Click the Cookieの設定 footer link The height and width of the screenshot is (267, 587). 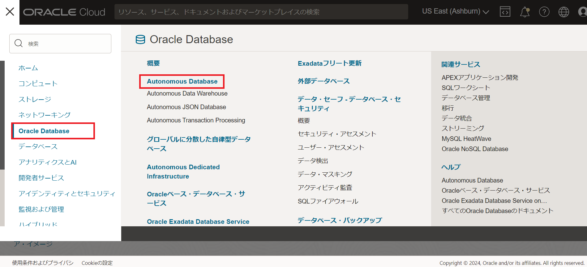click(x=97, y=263)
